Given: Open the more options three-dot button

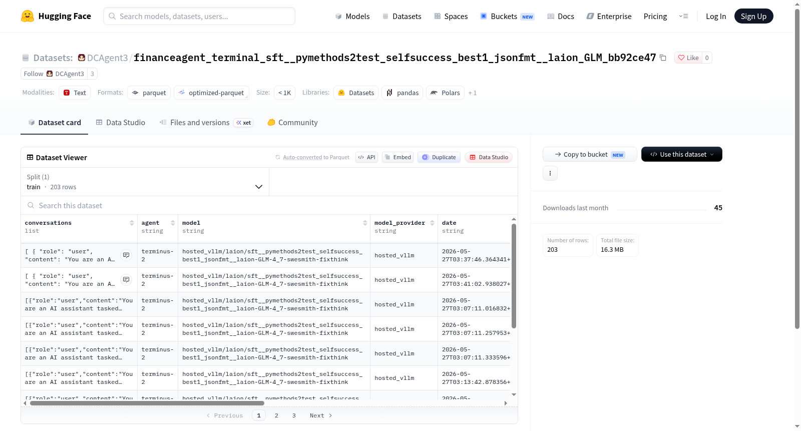Looking at the screenshot, I should pyautogui.click(x=550, y=173).
